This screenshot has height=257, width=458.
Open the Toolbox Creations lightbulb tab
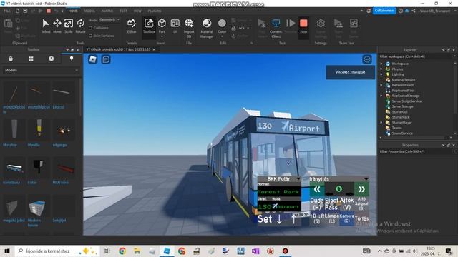click(x=72, y=59)
